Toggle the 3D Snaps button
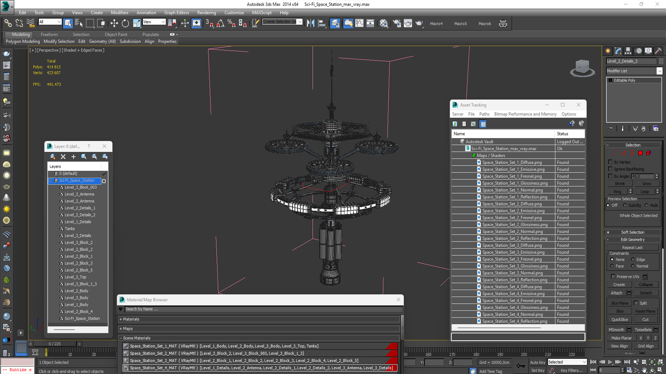666x374 pixels. [209, 23]
